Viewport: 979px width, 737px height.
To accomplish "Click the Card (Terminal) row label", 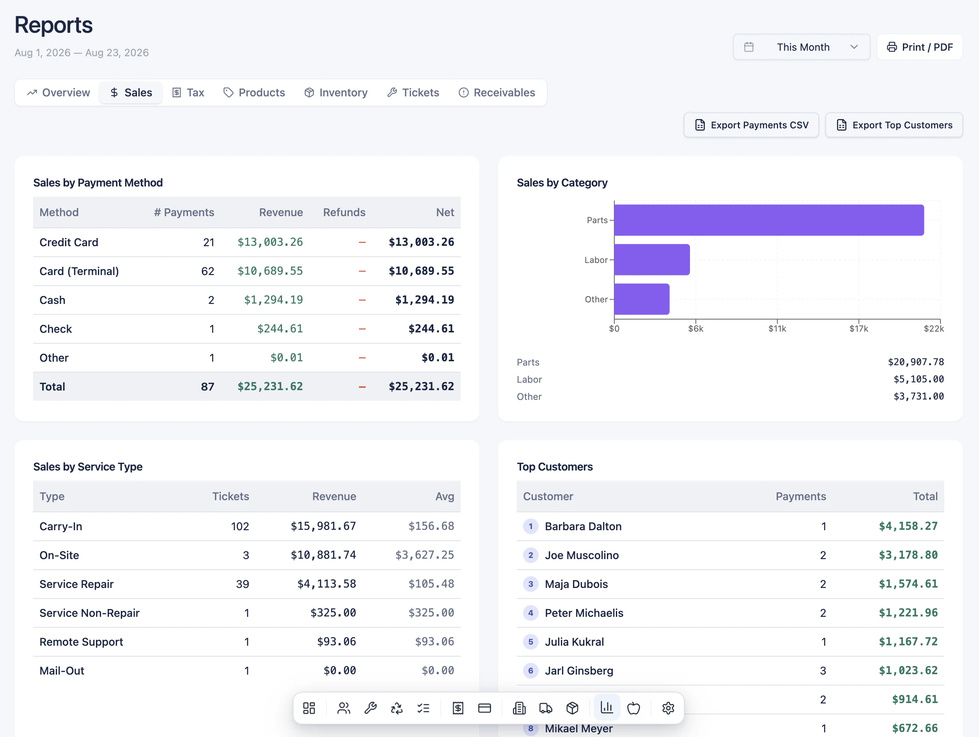I will (x=79, y=271).
